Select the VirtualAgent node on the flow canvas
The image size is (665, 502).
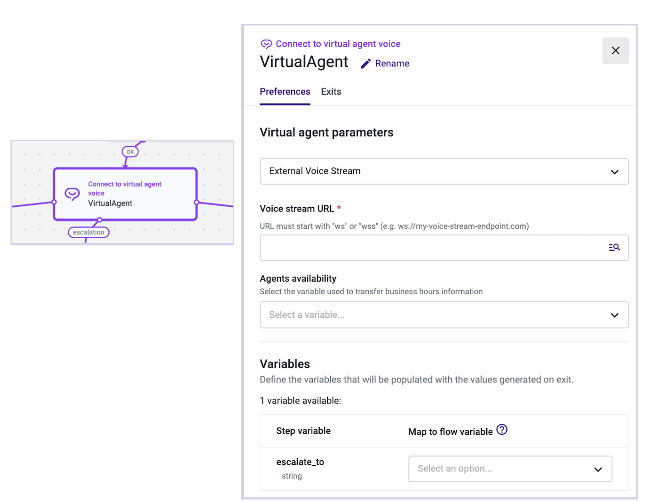pos(125,194)
